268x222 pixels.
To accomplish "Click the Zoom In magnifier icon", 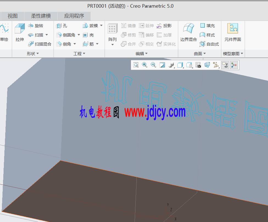I will (145, 65).
